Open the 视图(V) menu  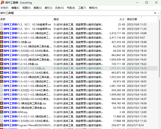(x=27, y=8)
